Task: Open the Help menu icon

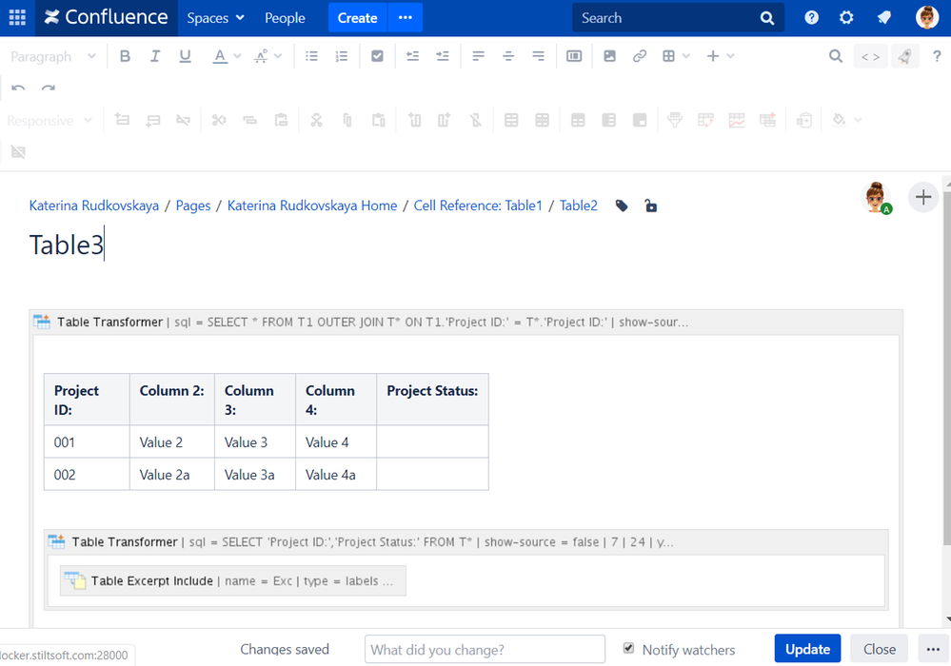Action: tap(811, 17)
